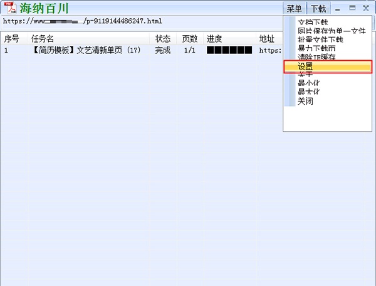Viewport: 376px width, 286px height.
Task: Click the 进度 column header
Action: [229, 38]
